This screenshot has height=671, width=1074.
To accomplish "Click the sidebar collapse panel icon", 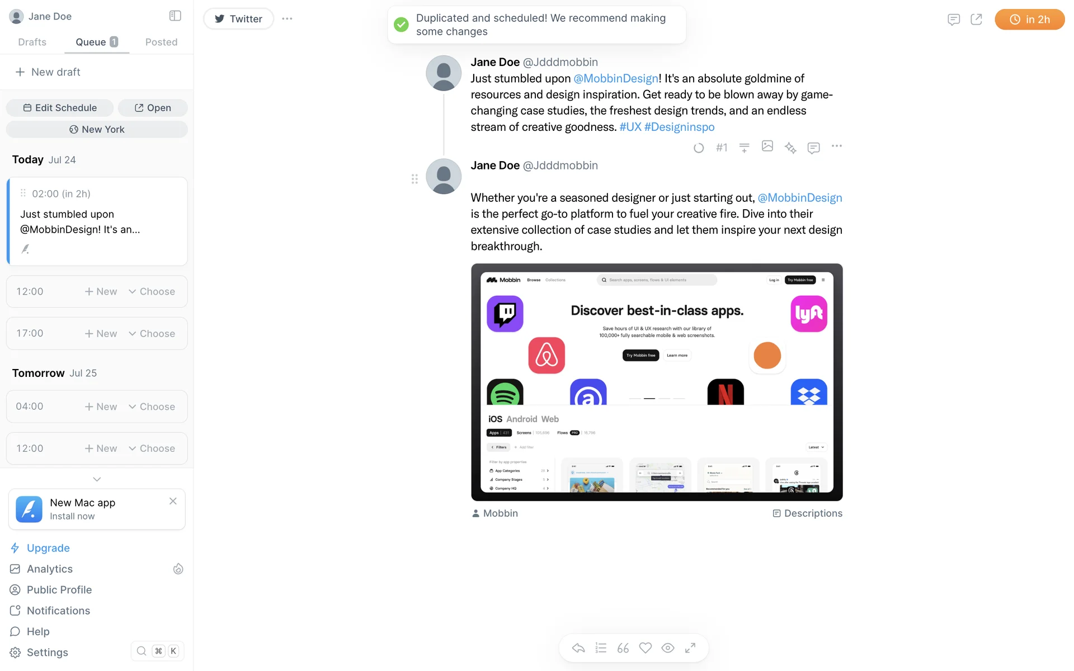I will pos(175,16).
